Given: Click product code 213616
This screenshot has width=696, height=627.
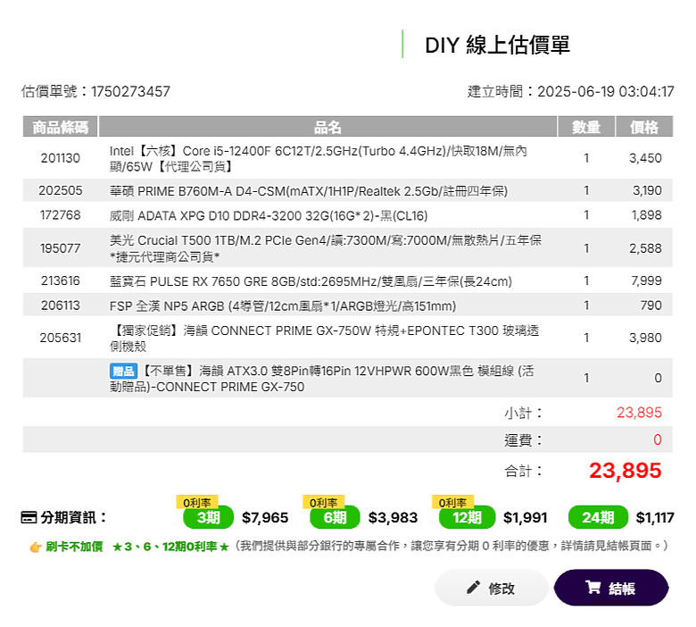Looking at the screenshot, I should coord(61,280).
